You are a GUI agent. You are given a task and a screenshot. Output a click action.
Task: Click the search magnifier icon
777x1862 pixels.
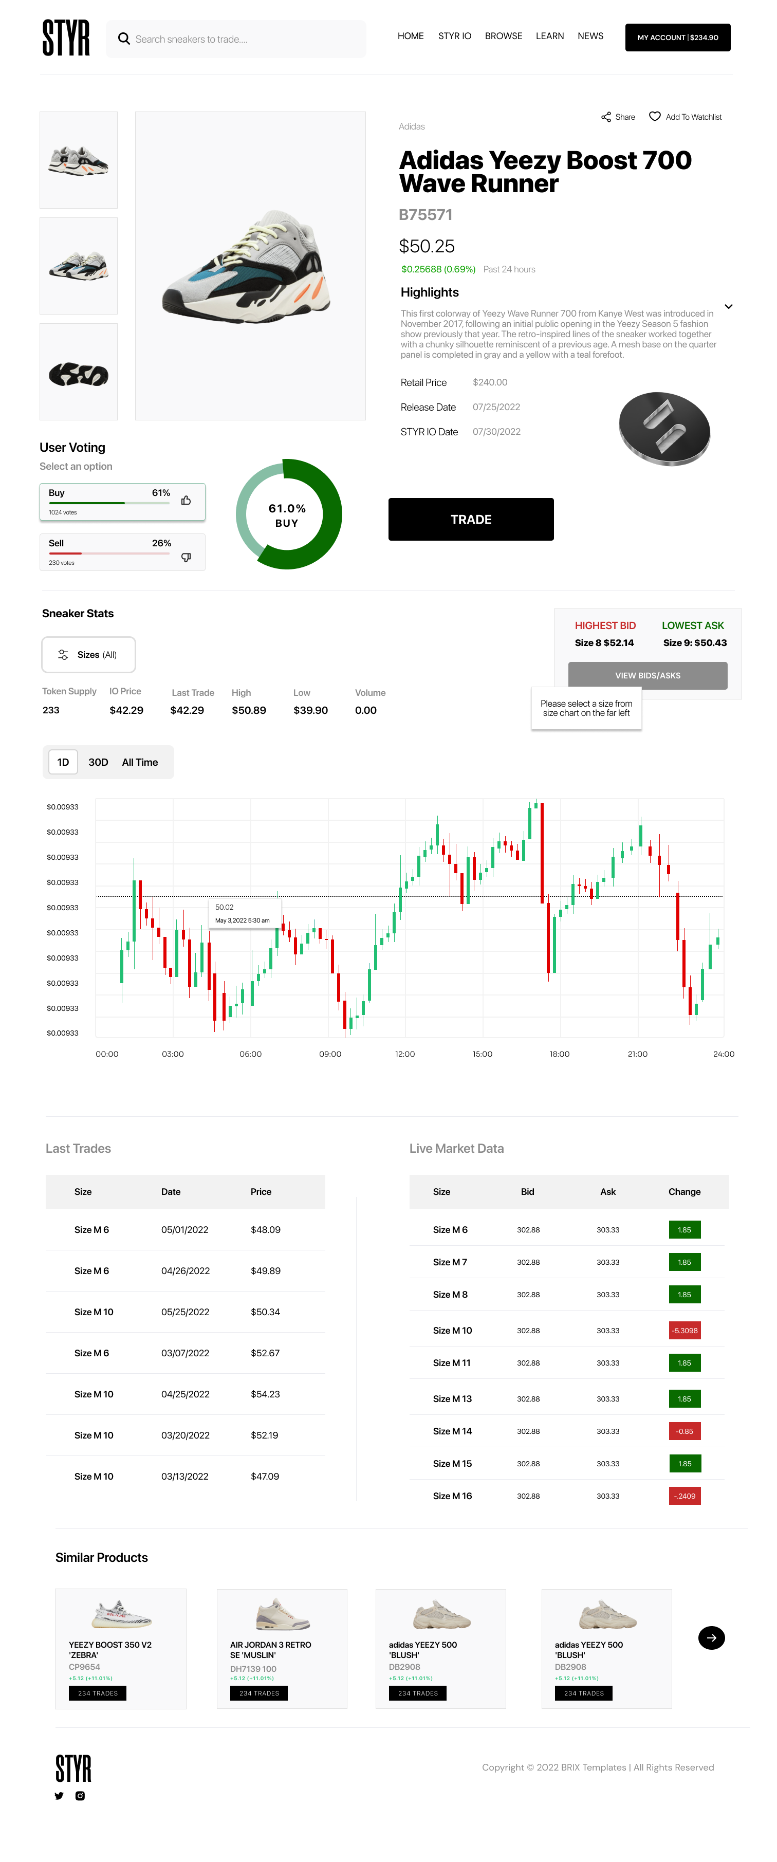(124, 39)
